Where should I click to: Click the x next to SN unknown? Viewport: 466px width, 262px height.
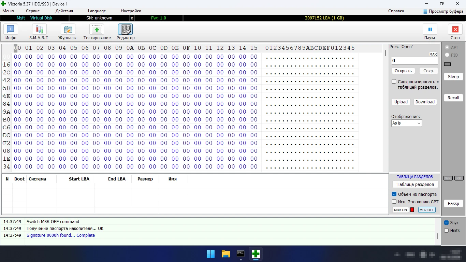pyautogui.click(x=132, y=18)
